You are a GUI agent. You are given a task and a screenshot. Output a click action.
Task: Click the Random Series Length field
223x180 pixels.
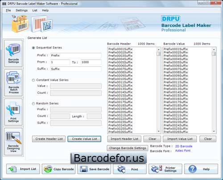(94, 116)
